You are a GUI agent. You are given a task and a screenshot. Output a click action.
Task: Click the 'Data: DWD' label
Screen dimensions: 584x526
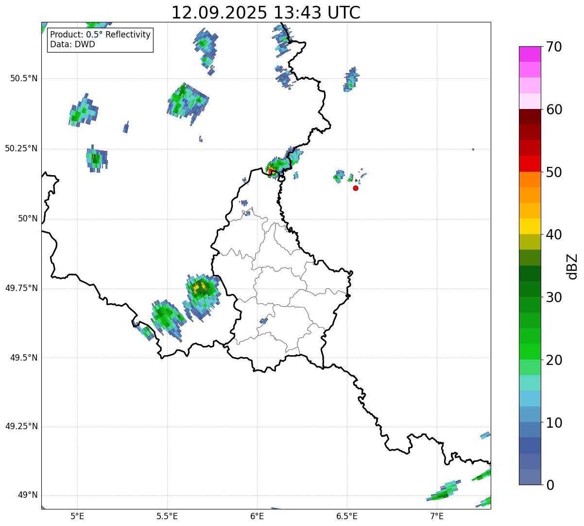(72, 44)
